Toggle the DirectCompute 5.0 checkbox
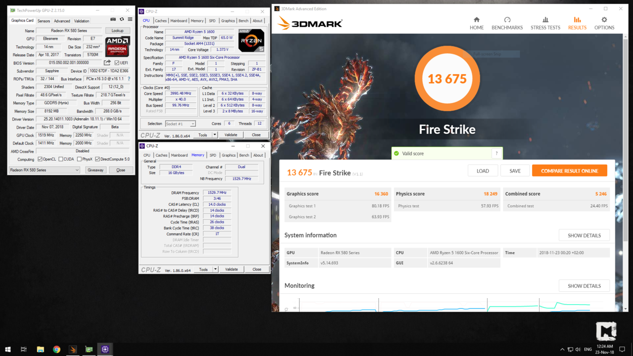 [x=97, y=159]
